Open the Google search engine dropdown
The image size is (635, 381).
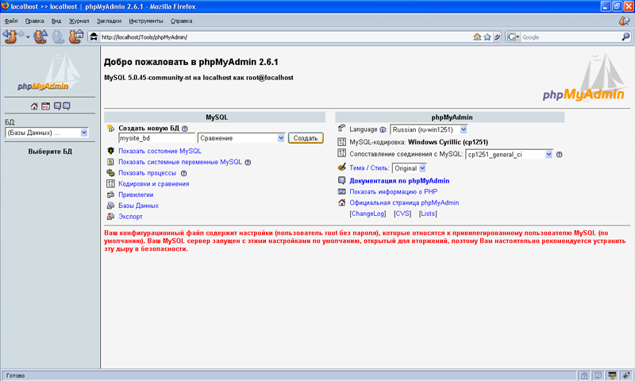(513, 37)
